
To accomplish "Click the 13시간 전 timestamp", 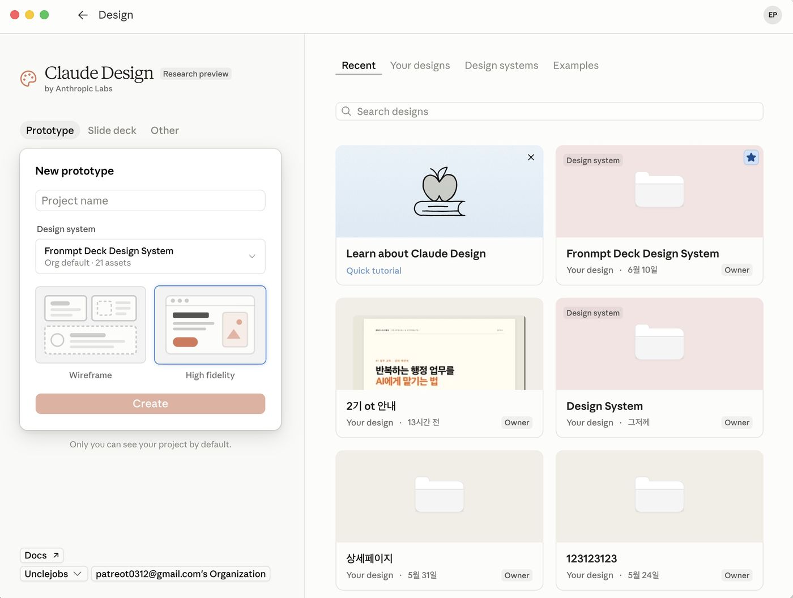I will pos(423,422).
